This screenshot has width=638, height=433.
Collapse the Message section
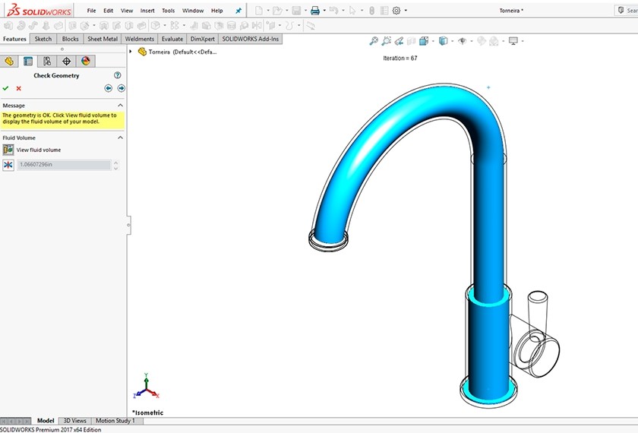[x=120, y=106]
